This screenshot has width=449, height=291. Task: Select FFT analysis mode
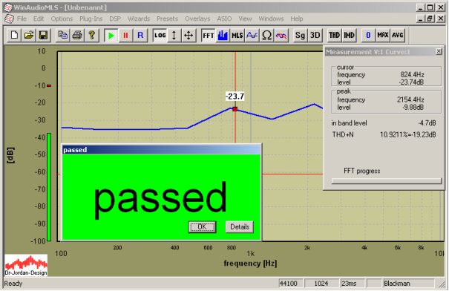[208, 35]
